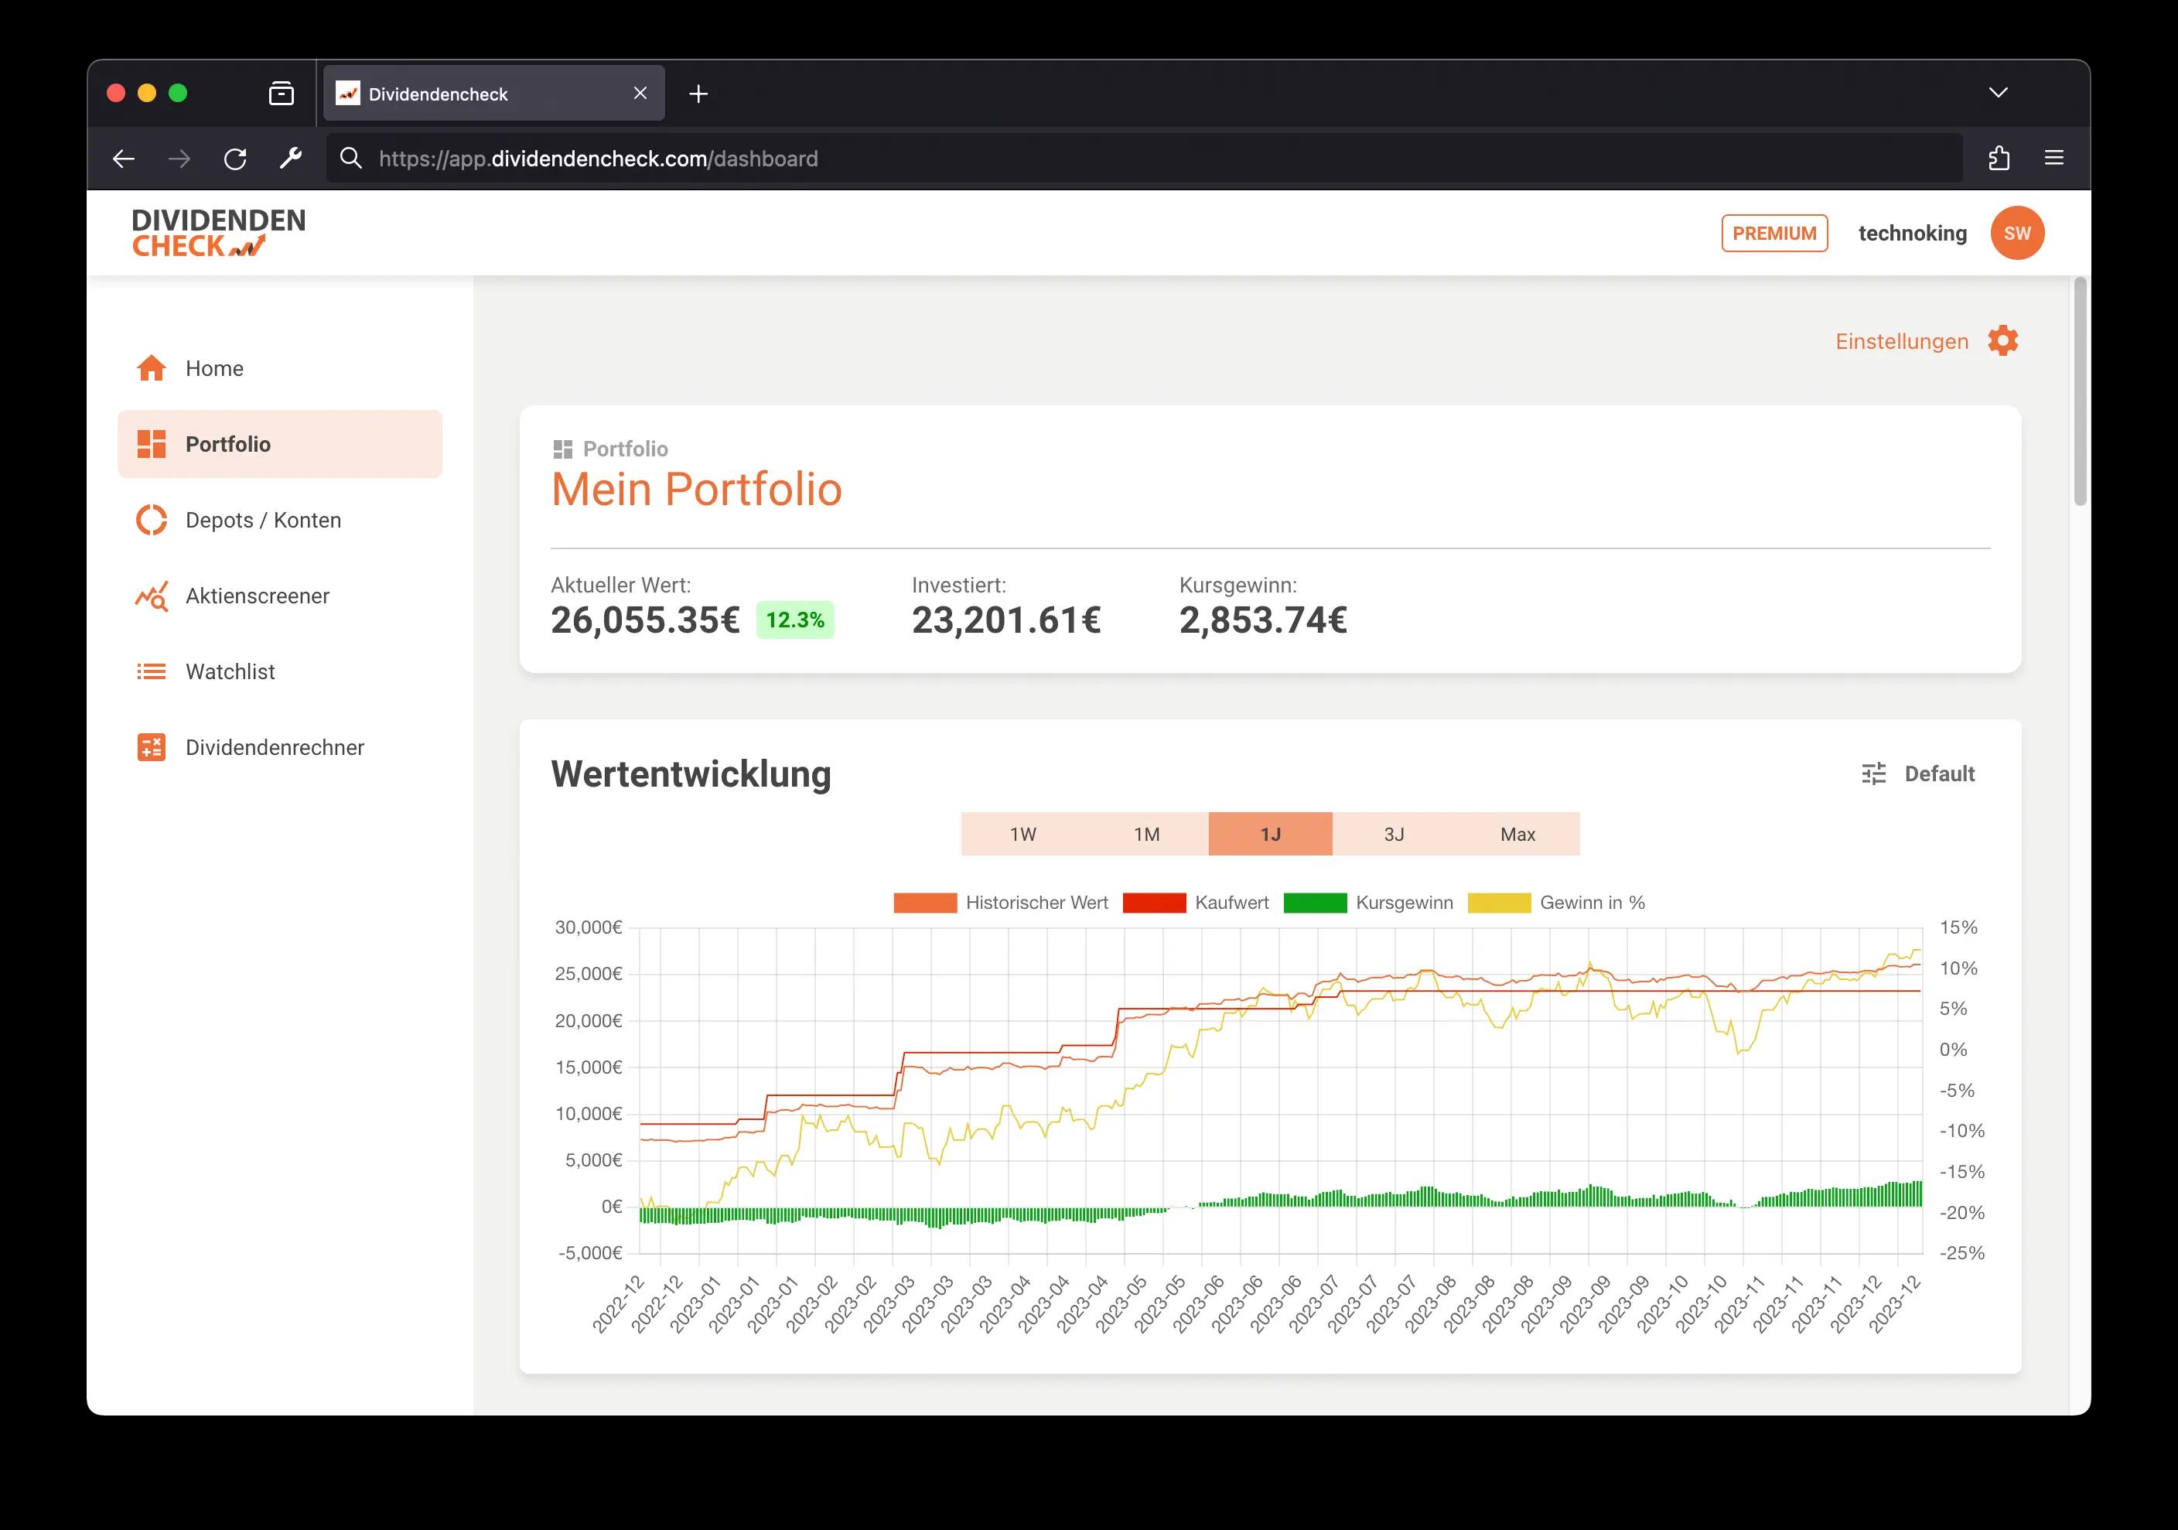The image size is (2178, 1530).
Task: Open the browser extensions icon
Action: point(1999,159)
